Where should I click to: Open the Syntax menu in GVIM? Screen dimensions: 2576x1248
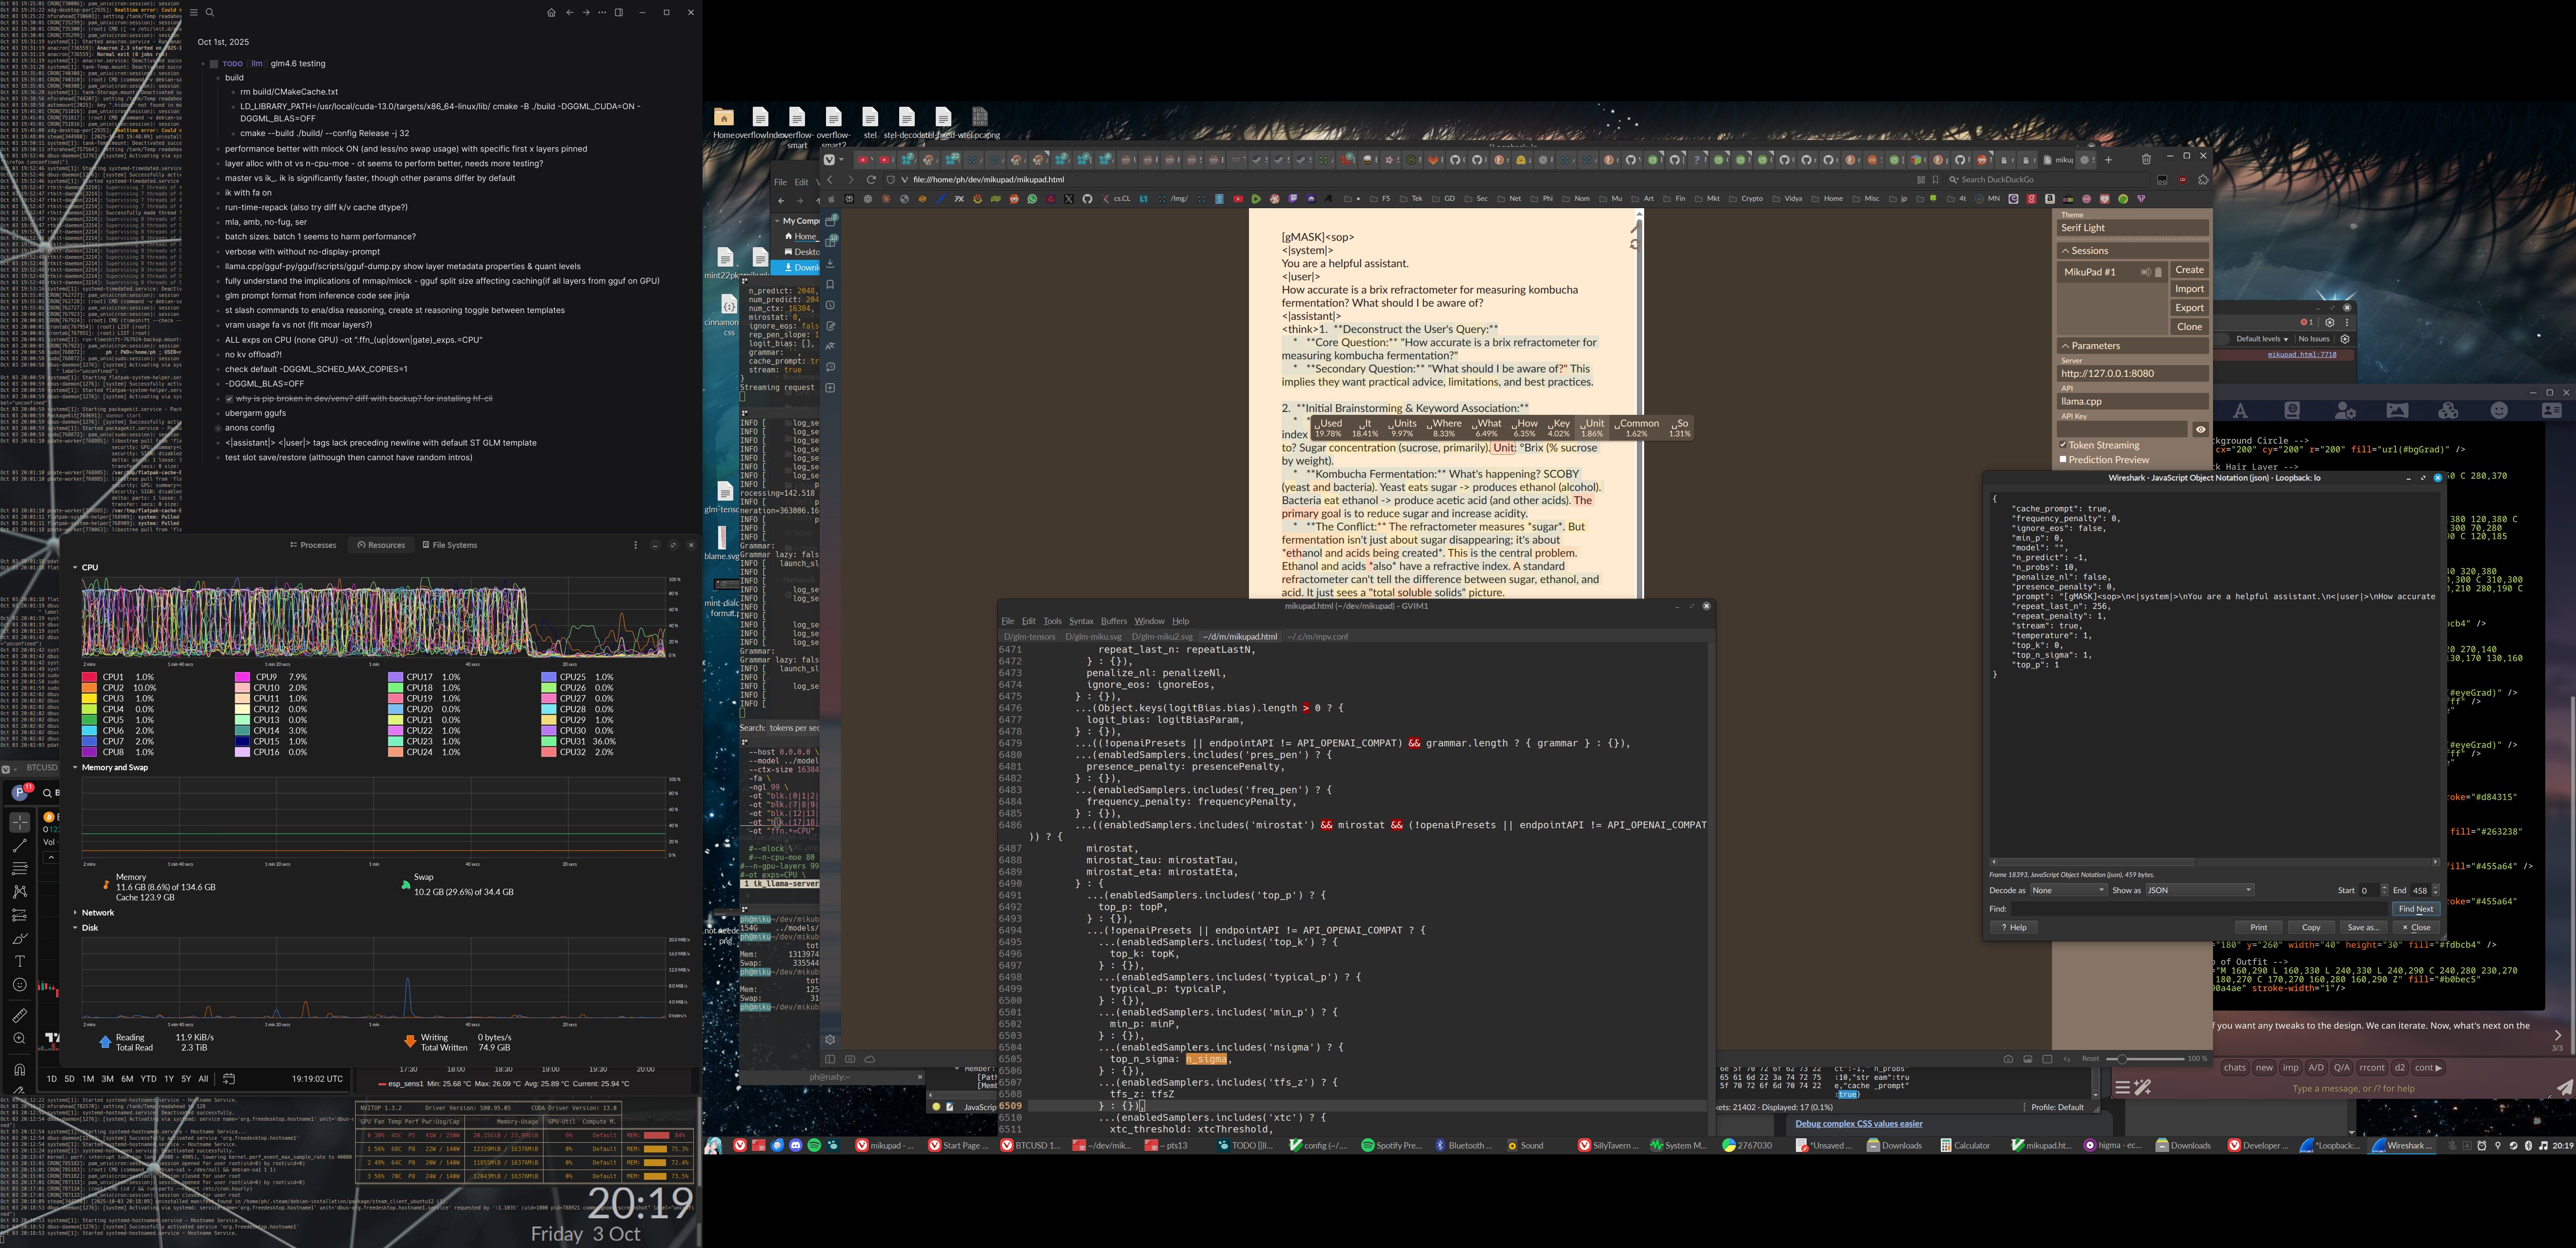[x=1080, y=622]
